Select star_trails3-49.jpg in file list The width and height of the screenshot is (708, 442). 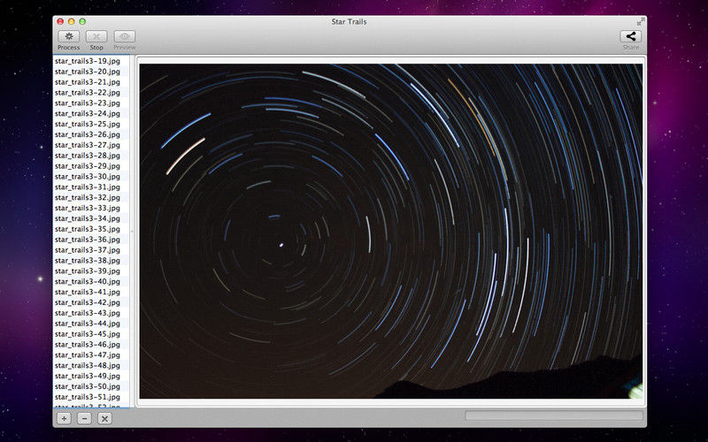tap(91, 376)
